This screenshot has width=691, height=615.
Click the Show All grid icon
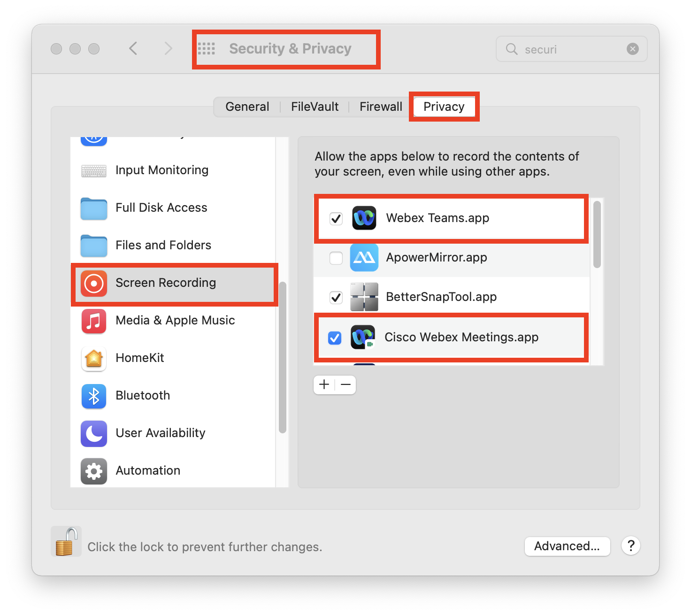click(206, 48)
